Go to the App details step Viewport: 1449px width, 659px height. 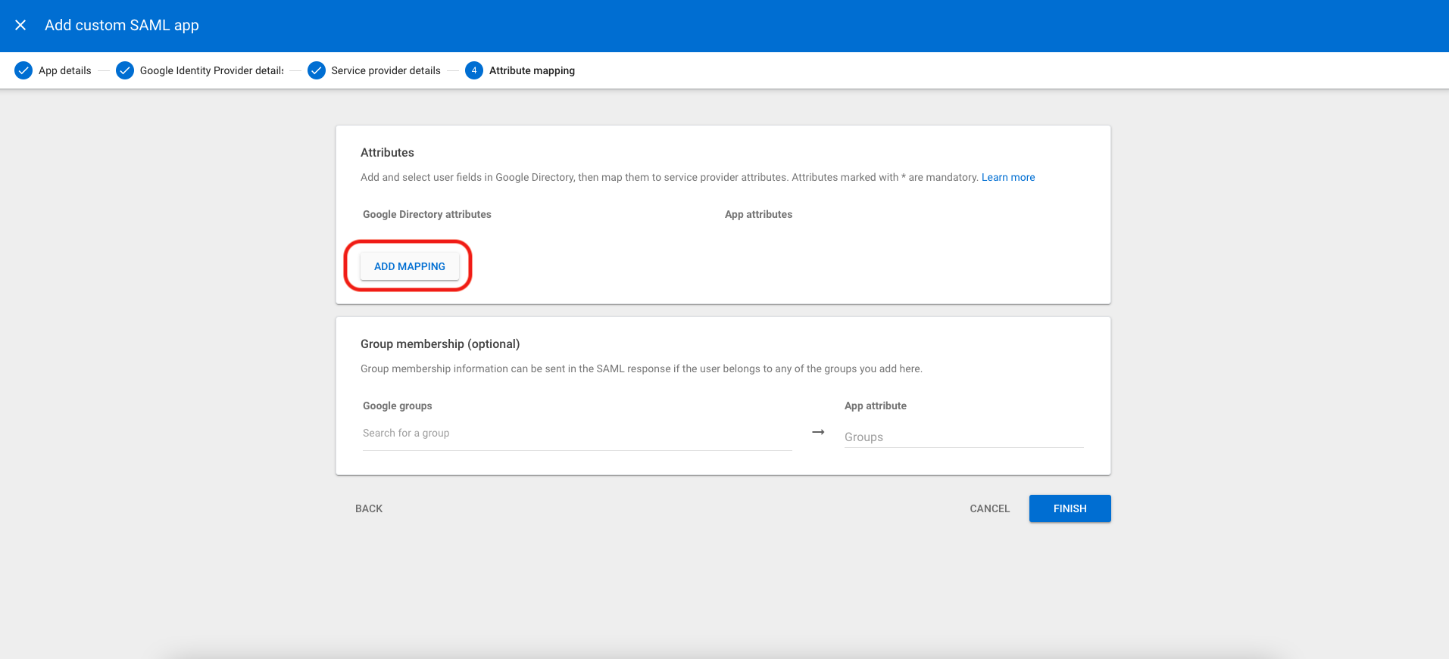tap(64, 70)
